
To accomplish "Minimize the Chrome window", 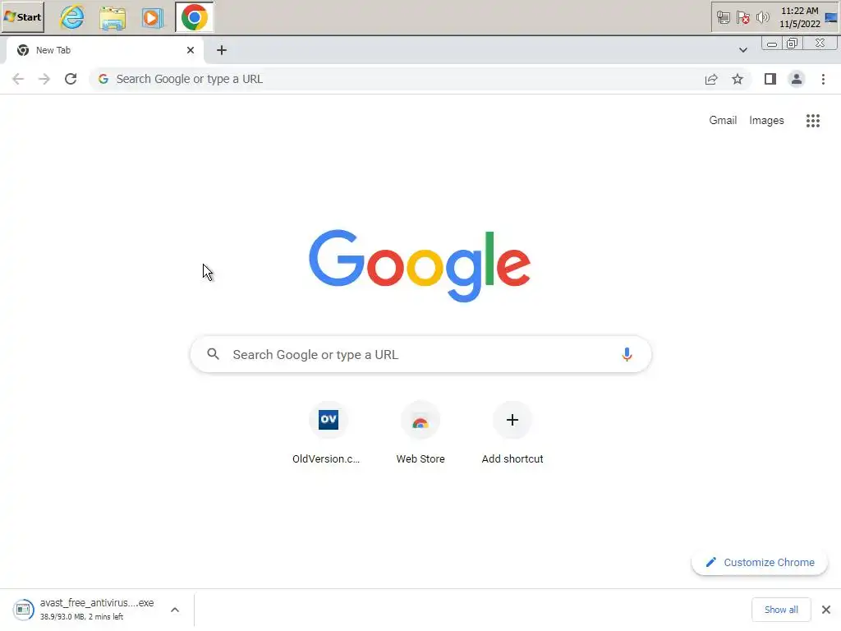I will pyautogui.click(x=772, y=44).
